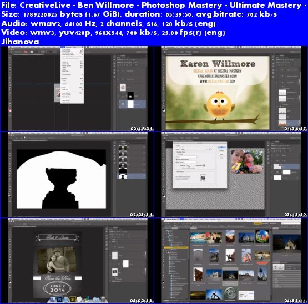Open Safari from the Dock in the 04:02:33 frame

tap(66, 299)
